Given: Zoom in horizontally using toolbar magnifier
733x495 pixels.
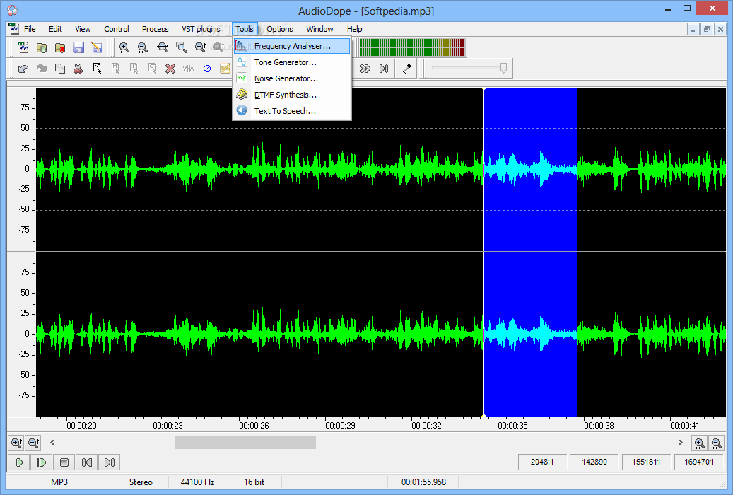Looking at the screenshot, I should point(124,47).
